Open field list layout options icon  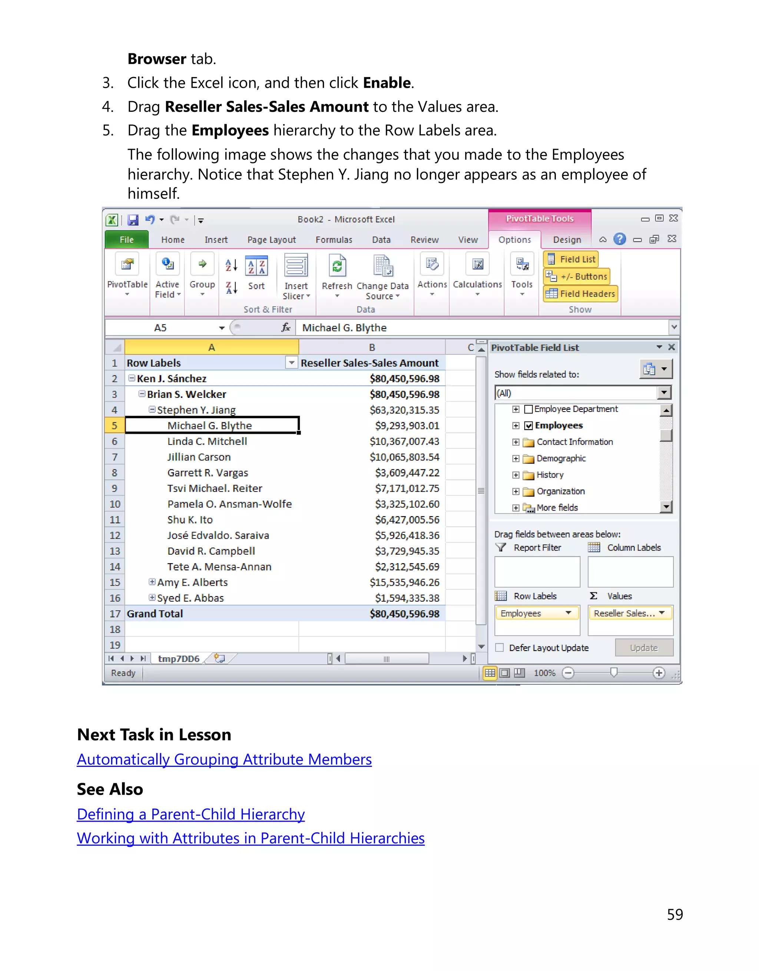tap(656, 369)
